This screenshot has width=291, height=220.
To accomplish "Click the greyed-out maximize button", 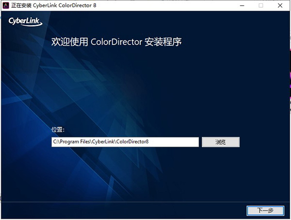I will [261, 5].
